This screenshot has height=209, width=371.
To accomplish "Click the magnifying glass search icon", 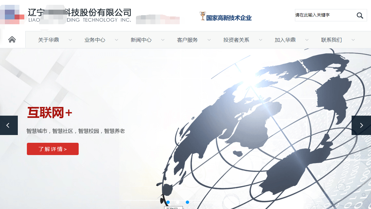I will click(x=360, y=15).
